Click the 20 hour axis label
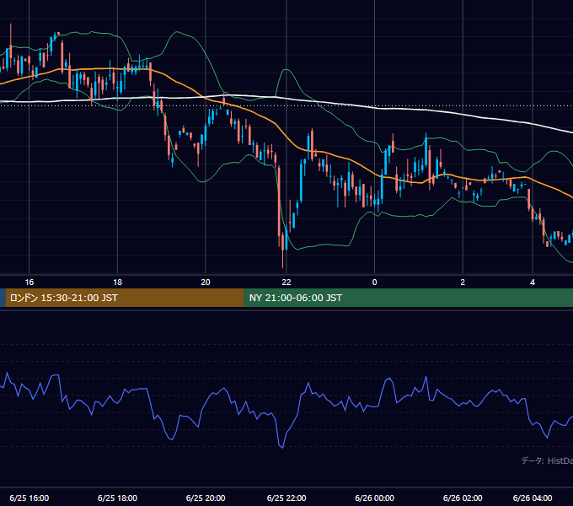This screenshot has height=506, width=573. click(206, 283)
